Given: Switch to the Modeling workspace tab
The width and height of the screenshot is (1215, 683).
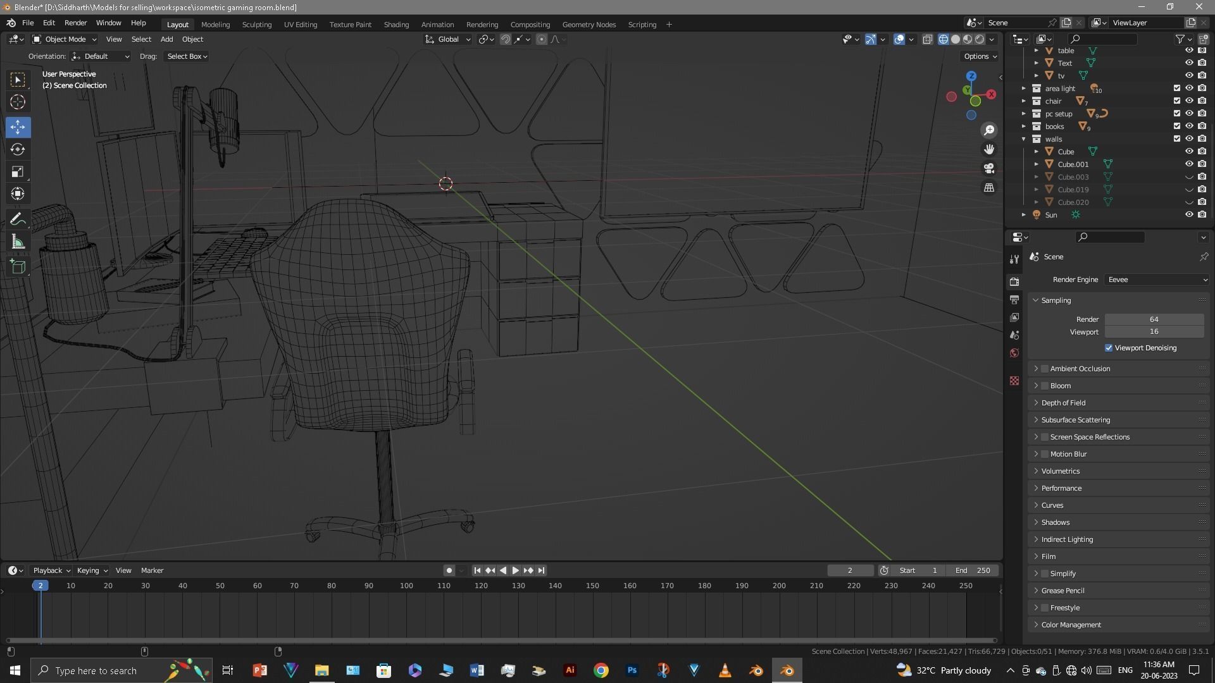Looking at the screenshot, I should pos(215,25).
